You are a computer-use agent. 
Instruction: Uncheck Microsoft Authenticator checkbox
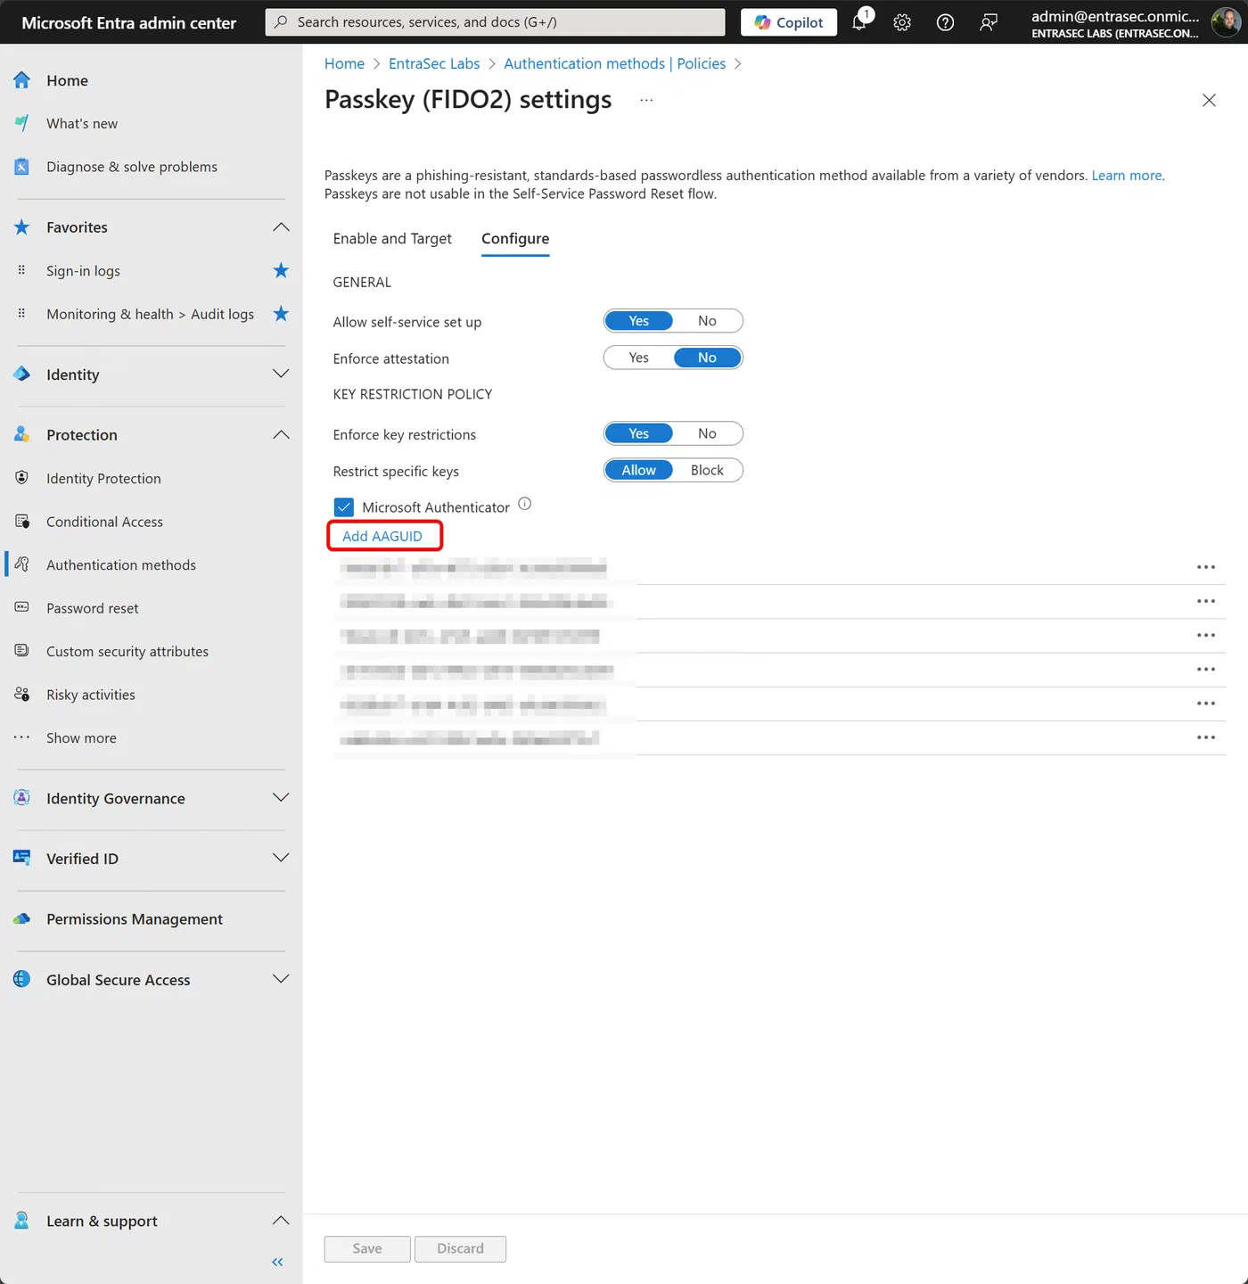coord(344,507)
